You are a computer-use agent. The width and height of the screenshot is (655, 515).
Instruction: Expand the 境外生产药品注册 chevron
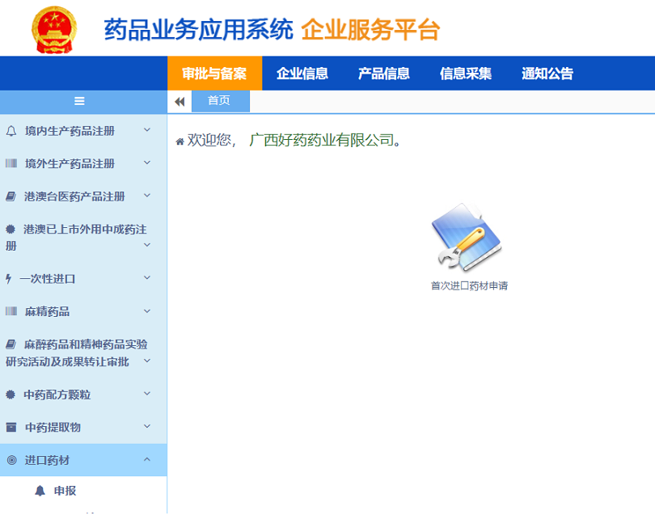click(x=147, y=163)
